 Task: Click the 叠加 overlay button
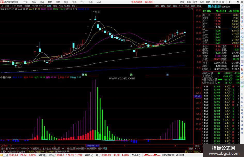163,6
